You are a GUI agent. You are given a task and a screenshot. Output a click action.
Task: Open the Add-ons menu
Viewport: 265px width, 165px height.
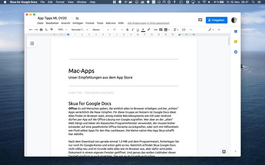(x=111, y=23)
